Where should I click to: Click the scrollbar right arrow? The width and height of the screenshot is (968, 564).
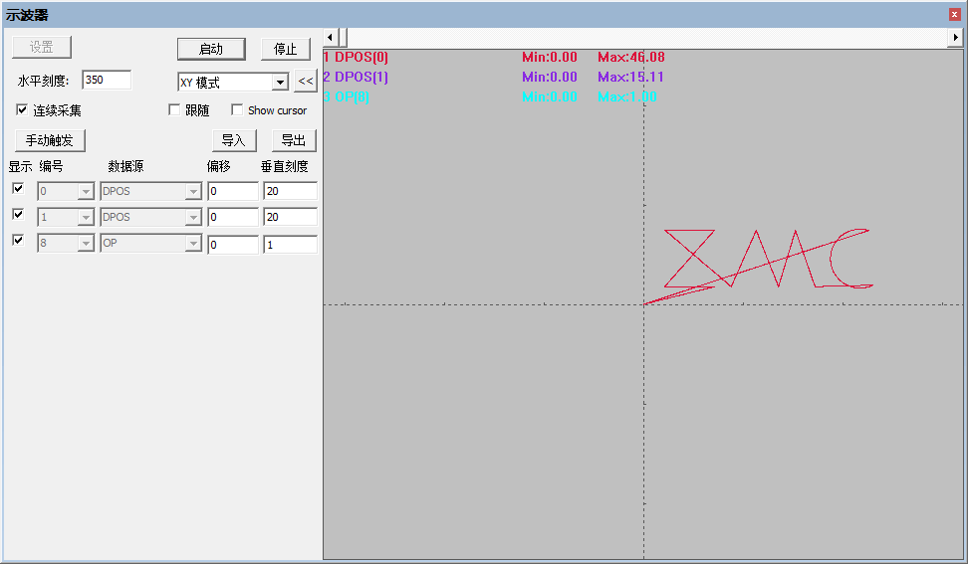click(956, 38)
